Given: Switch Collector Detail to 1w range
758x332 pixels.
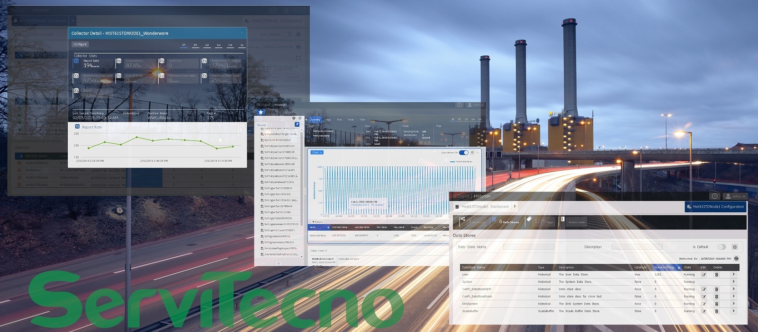Looking at the screenshot, I should tap(218, 45).
